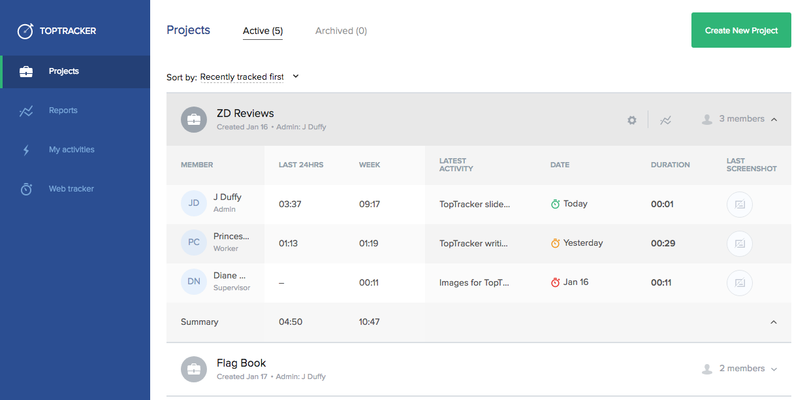Click JD avatar for J Duffy

[194, 204]
